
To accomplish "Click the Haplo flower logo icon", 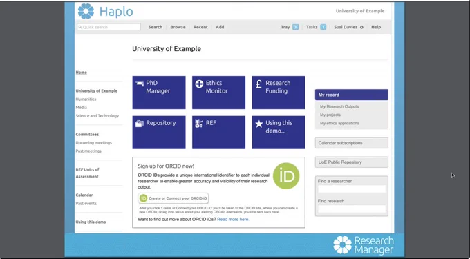I will [x=86, y=11].
